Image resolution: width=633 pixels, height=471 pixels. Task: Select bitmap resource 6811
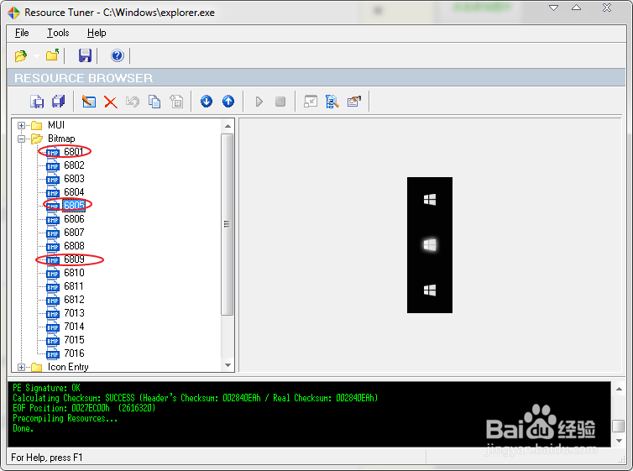pyautogui.click(x=74, y=286)
